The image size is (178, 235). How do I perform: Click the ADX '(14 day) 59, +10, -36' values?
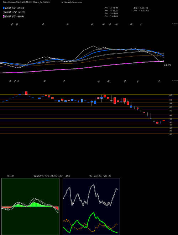click(100, 176)
